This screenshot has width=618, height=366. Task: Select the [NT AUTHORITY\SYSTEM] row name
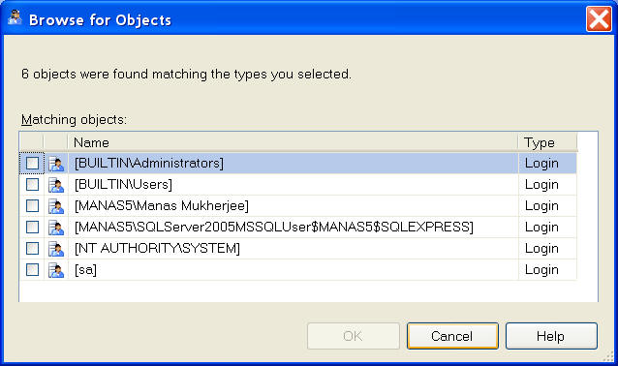(157, 248)
